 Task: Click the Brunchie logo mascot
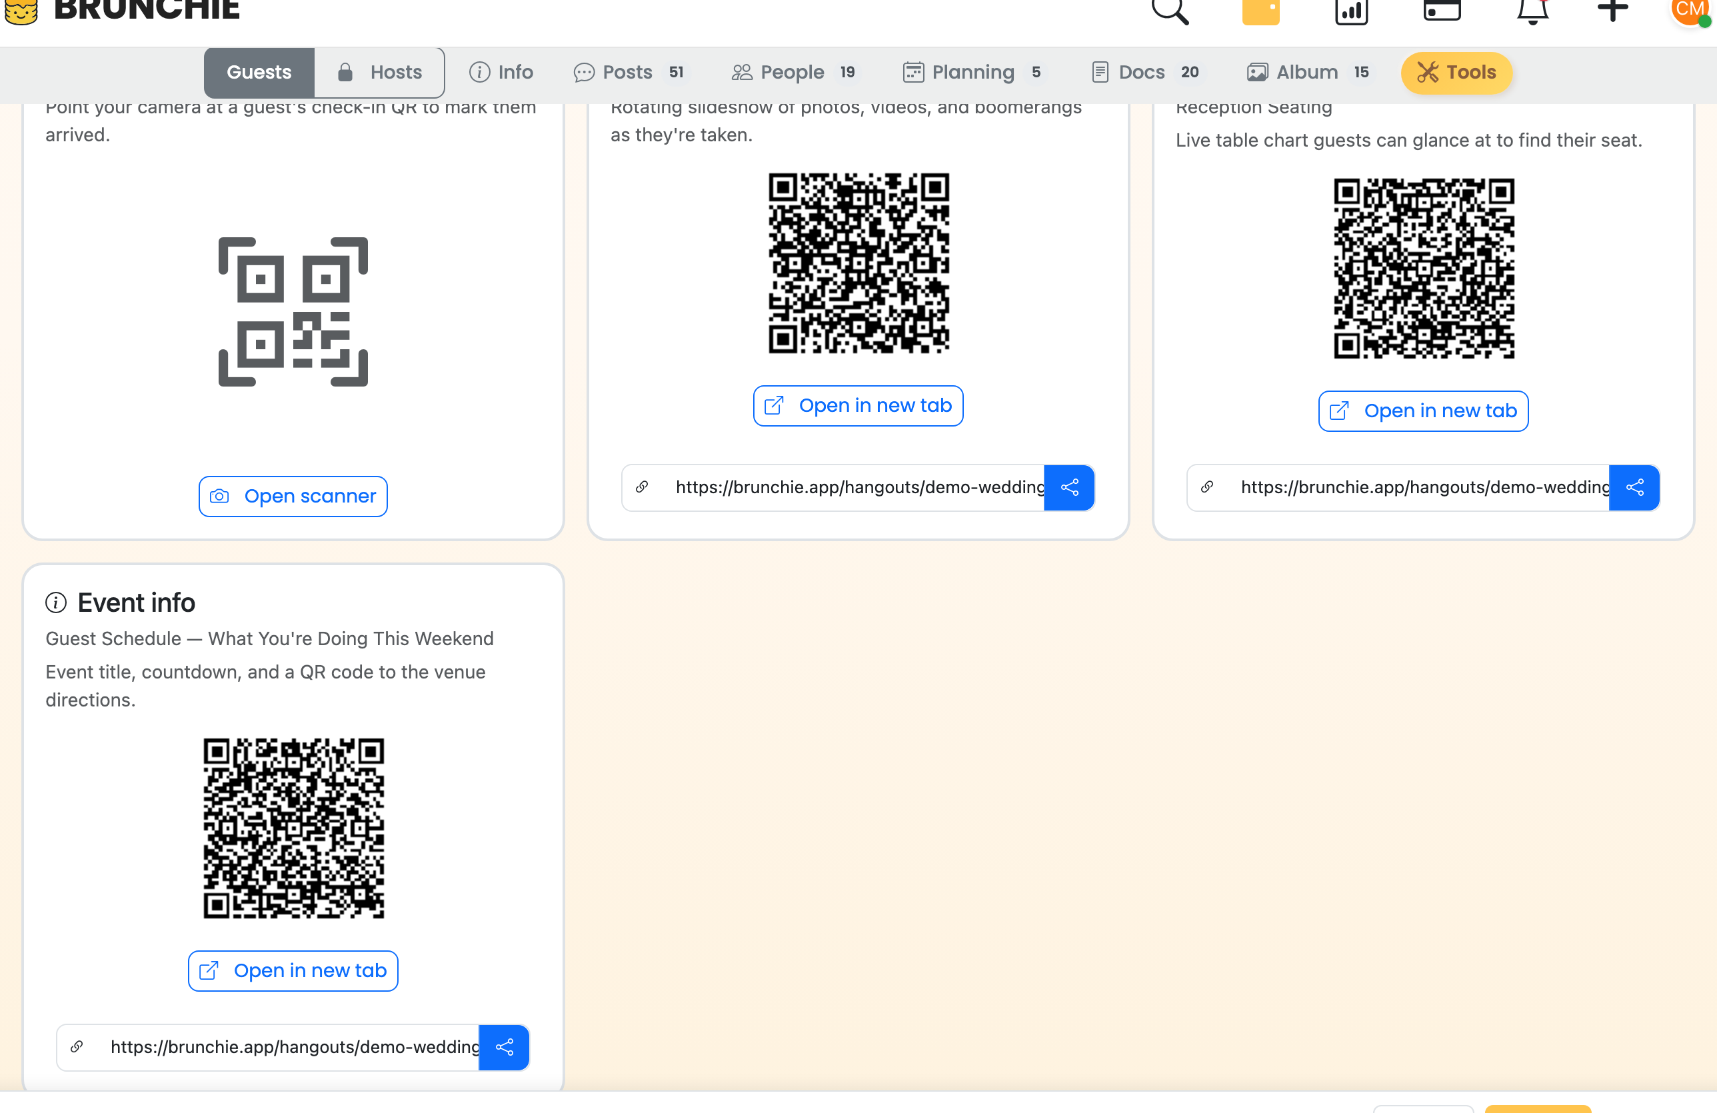pos(21,11)
